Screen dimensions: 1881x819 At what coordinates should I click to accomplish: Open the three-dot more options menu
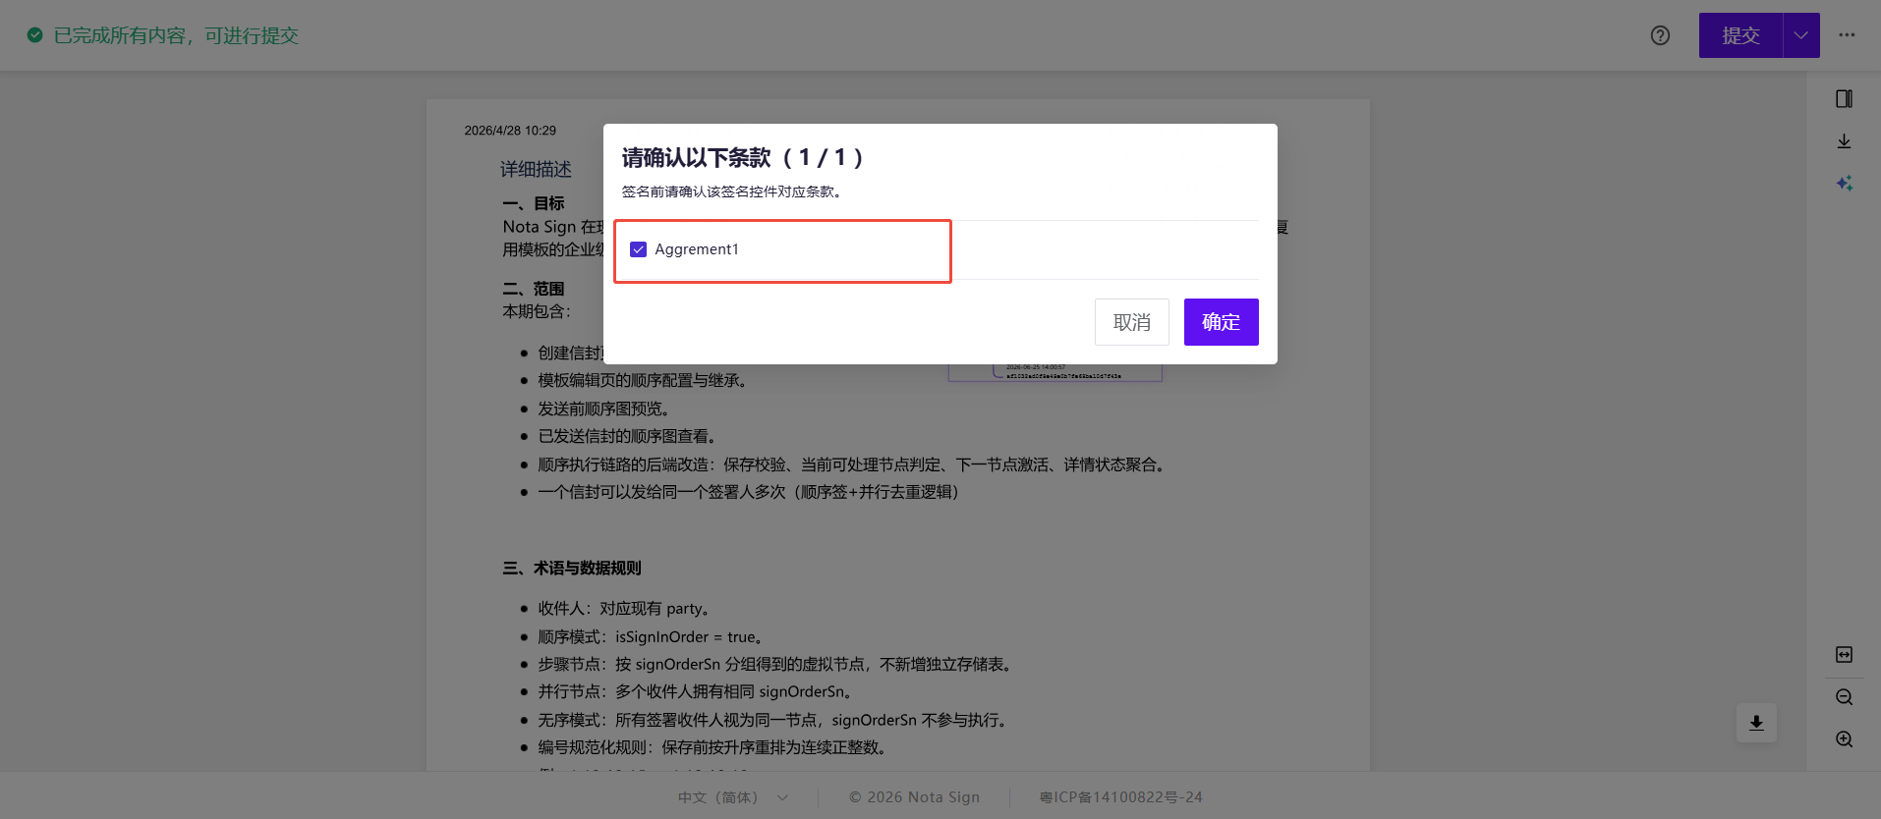(1848, 35)
